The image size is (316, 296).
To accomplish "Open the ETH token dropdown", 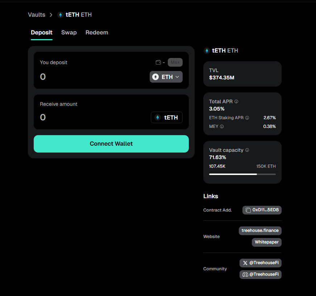I will 166,77.
